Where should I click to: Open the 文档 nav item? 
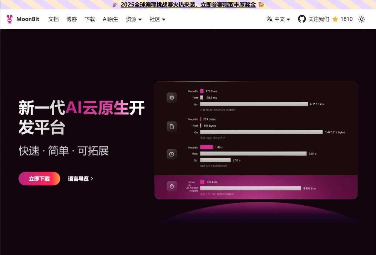[53, 19]
